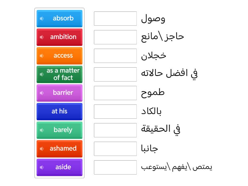Image resolution: width=248 pixels, height=186 pixels.
Task: Select the answer box beside خجلان
Action: 115,56
